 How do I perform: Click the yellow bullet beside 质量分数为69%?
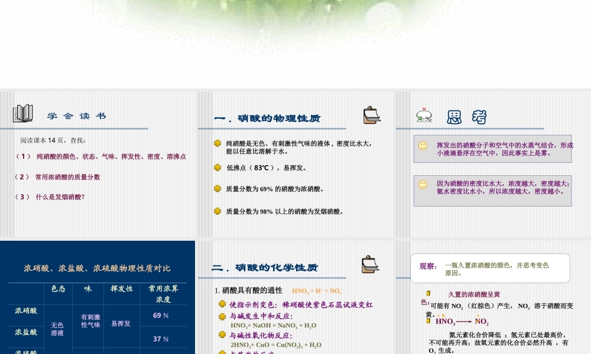click(x=217, y=189)
